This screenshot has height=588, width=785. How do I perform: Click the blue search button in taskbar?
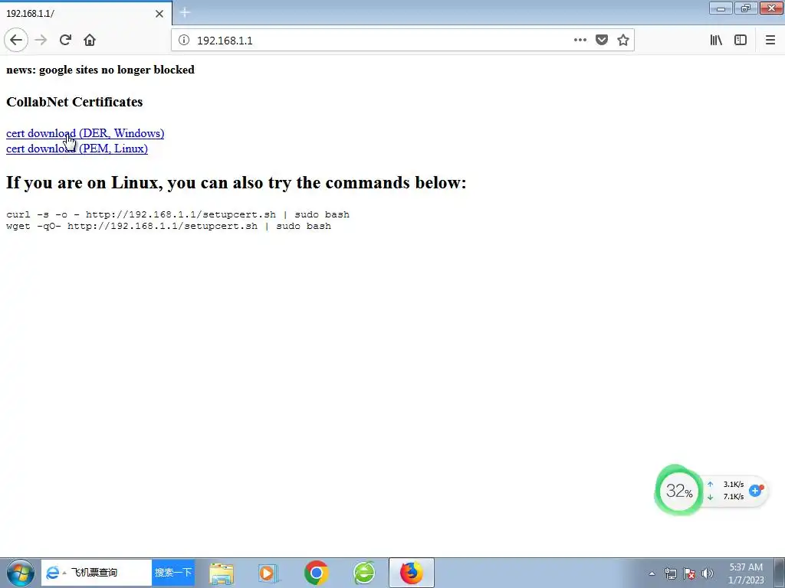point(173,573)
